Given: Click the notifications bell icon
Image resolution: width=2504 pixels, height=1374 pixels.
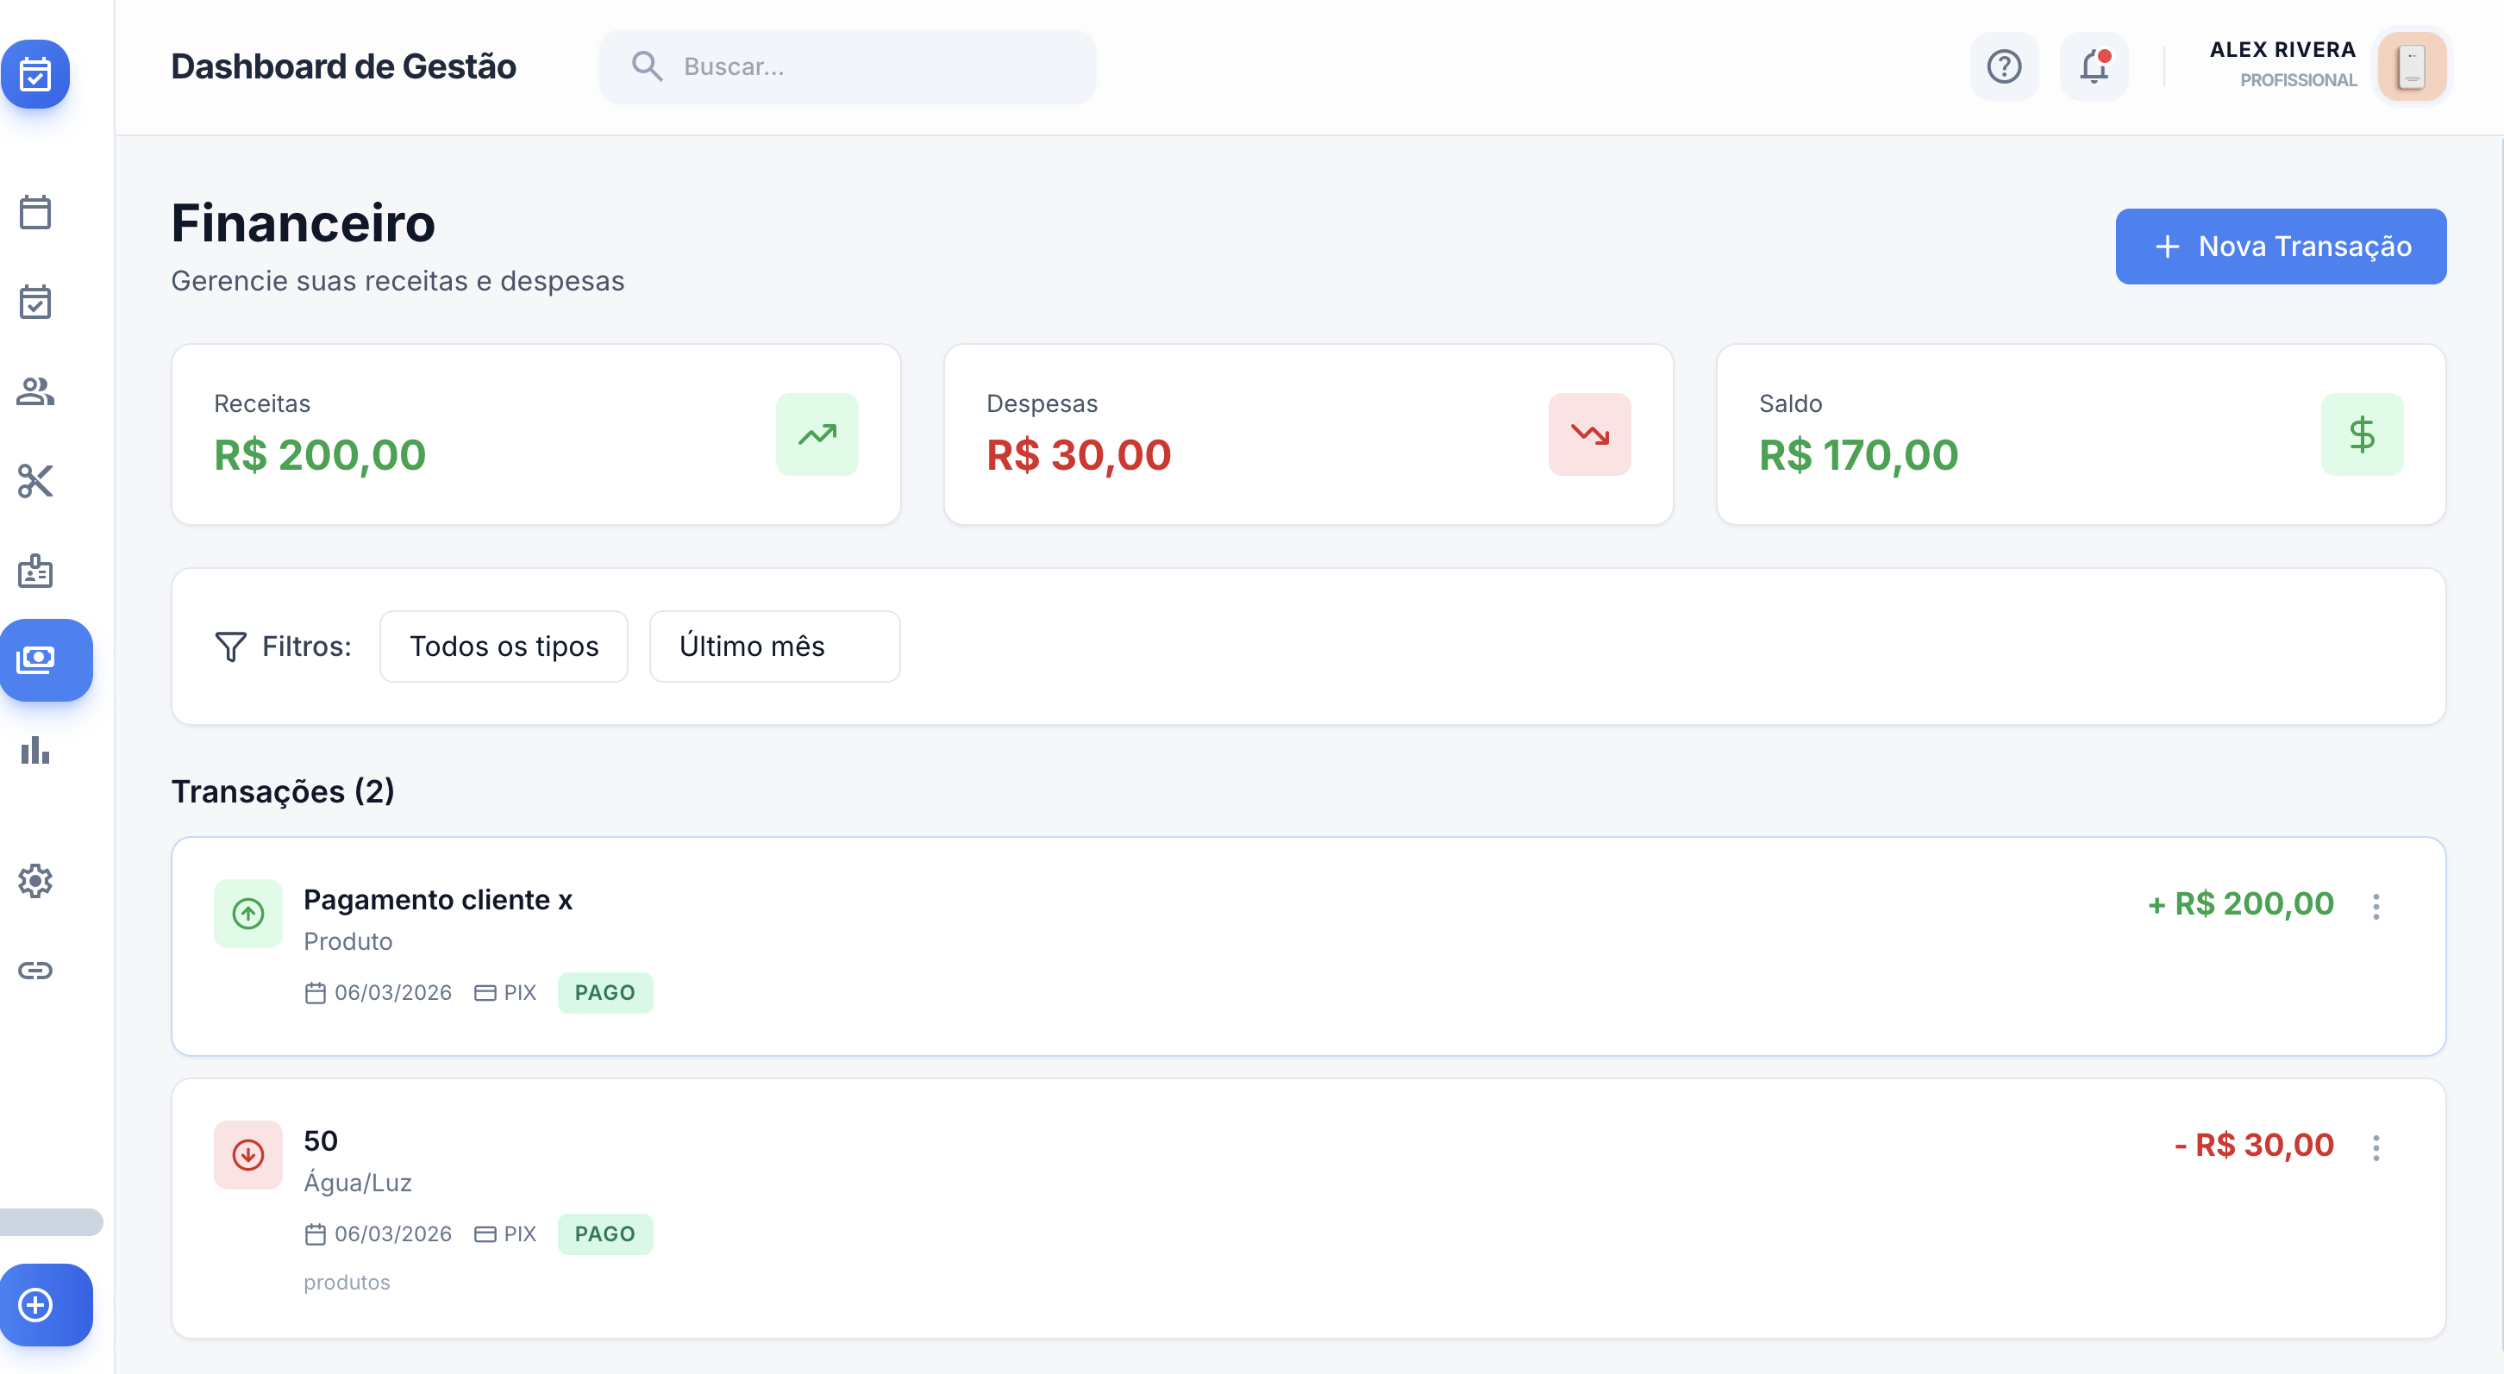Looking at the screenshot, I should [2094, 66].
